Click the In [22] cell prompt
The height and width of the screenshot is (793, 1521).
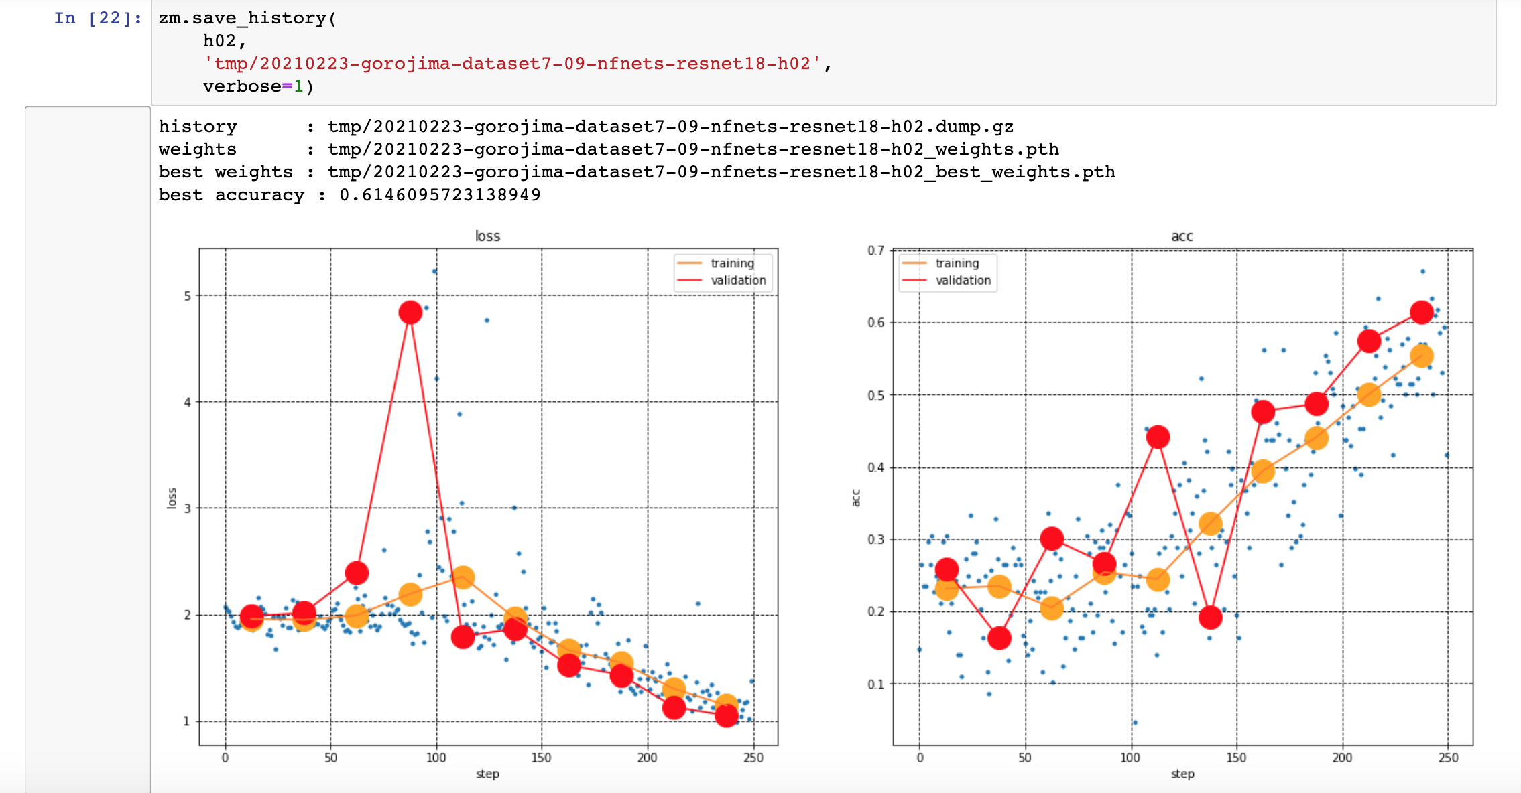(98, 18)
